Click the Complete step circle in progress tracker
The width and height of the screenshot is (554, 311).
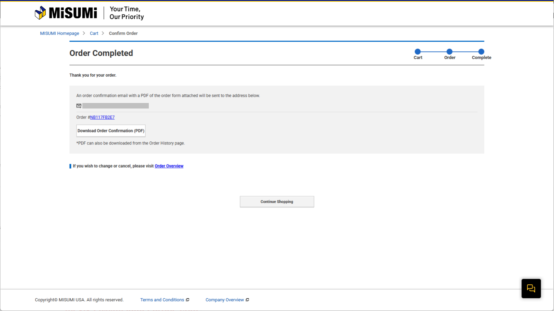(x=481, y=51)
